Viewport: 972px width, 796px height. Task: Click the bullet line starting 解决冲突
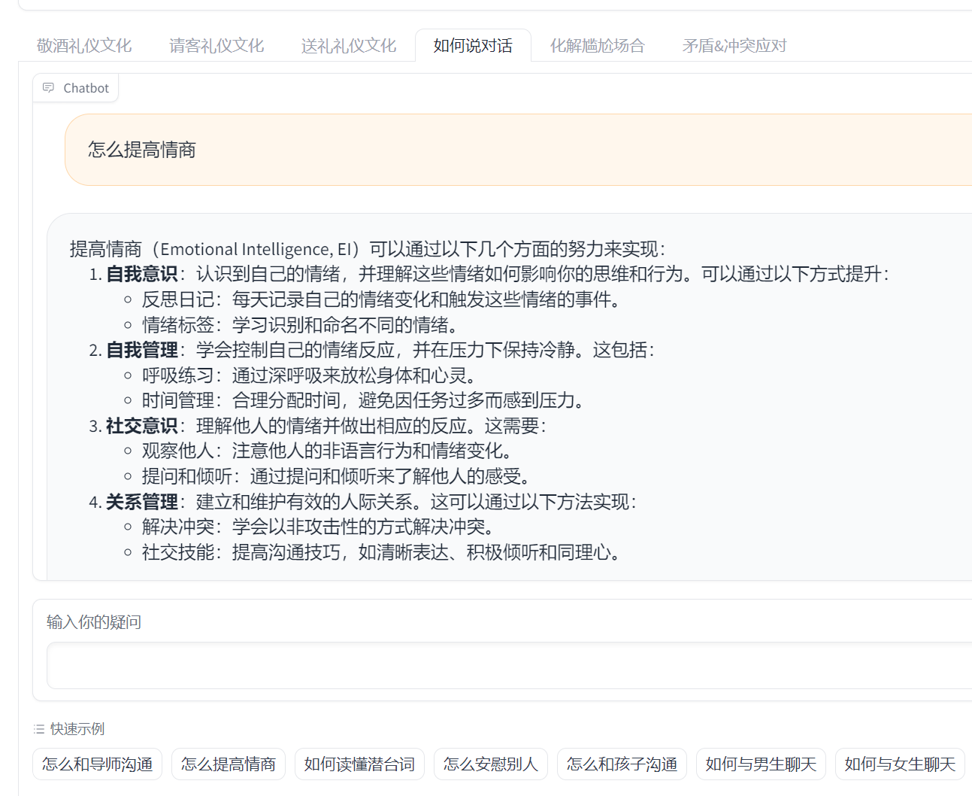pos(319,527)
